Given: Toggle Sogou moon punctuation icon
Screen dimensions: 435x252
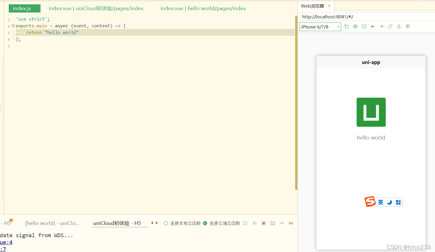Looking at the screenshot, I should tap(390, 202).
